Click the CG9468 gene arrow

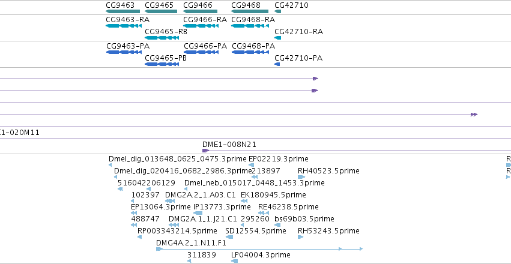250,11
